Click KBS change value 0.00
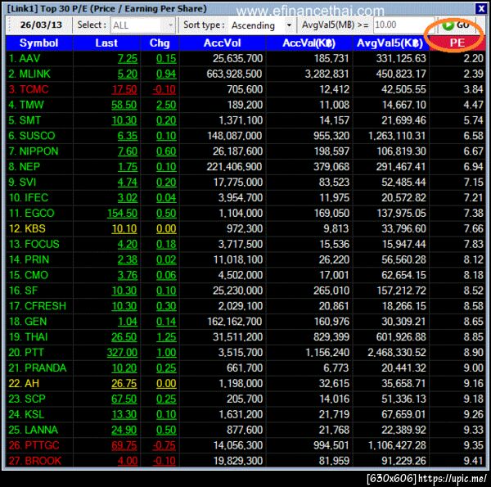Screen dimensions: 491x487 (166, 228)
